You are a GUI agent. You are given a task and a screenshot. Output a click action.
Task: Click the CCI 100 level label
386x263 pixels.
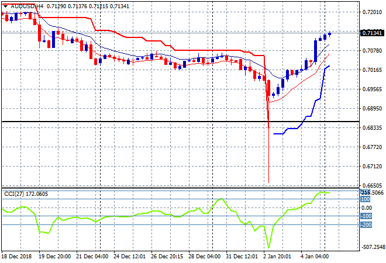click(366, 199)
